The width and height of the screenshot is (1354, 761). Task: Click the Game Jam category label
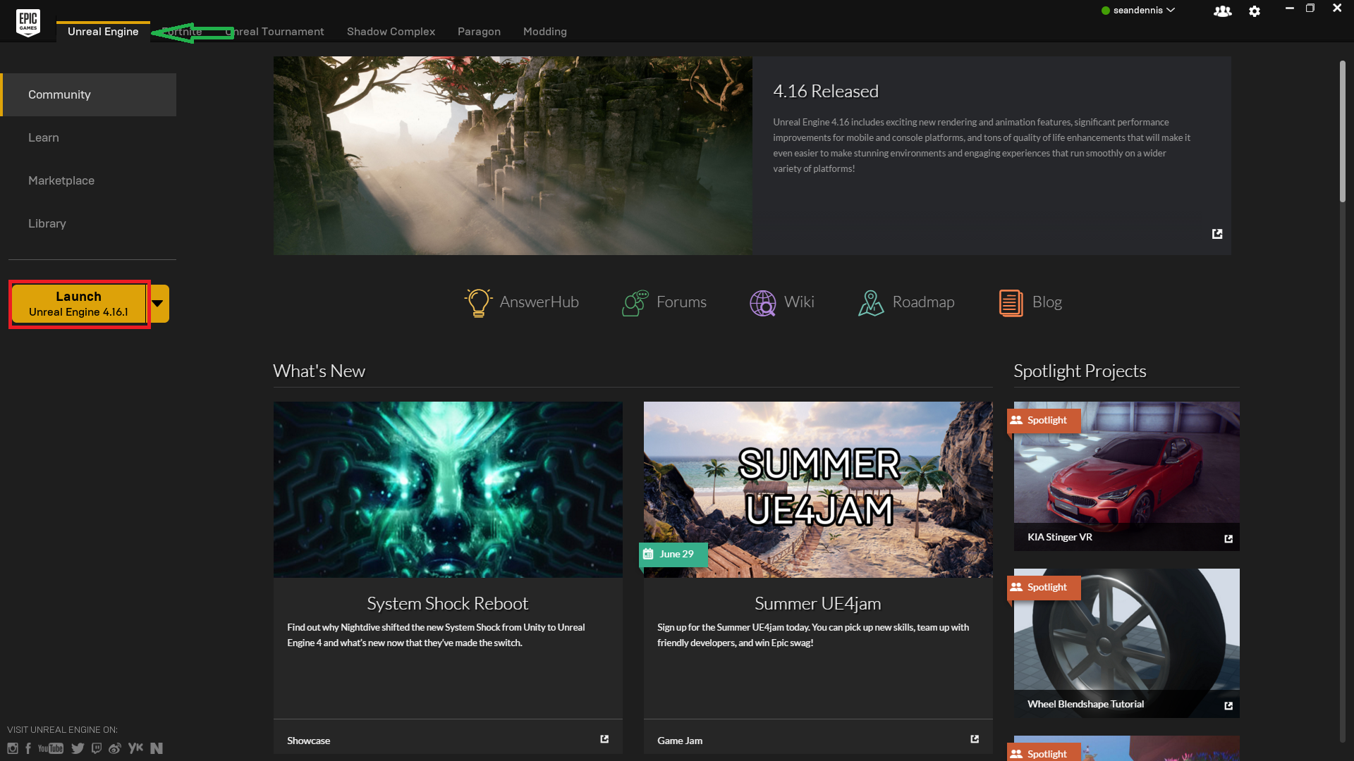pyautogui.click(x=680, y=741)
